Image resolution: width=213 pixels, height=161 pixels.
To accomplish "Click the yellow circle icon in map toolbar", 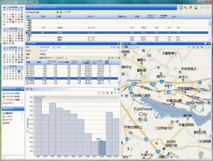I will [x=189, y=47].
